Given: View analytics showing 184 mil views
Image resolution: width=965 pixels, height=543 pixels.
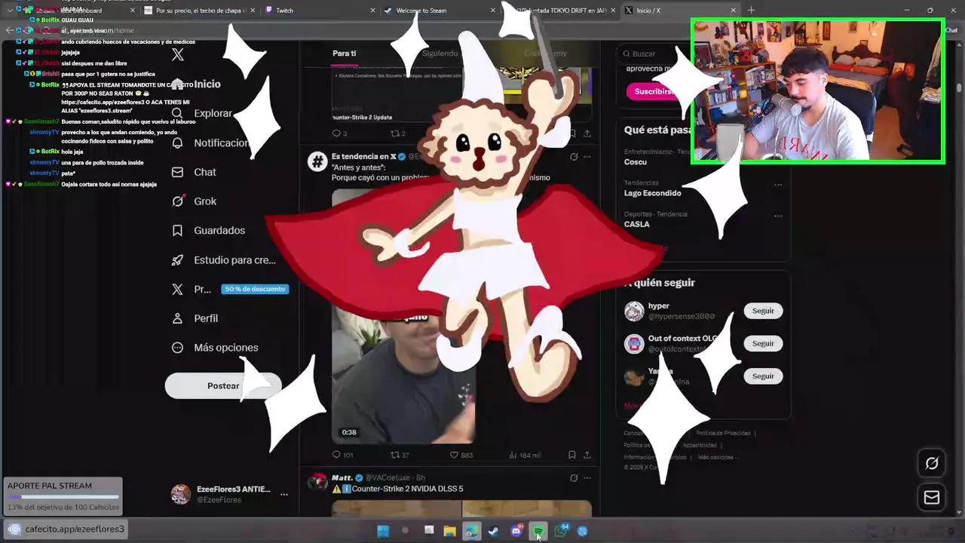Looking at the screenshot, I should (x=525, y=455).
